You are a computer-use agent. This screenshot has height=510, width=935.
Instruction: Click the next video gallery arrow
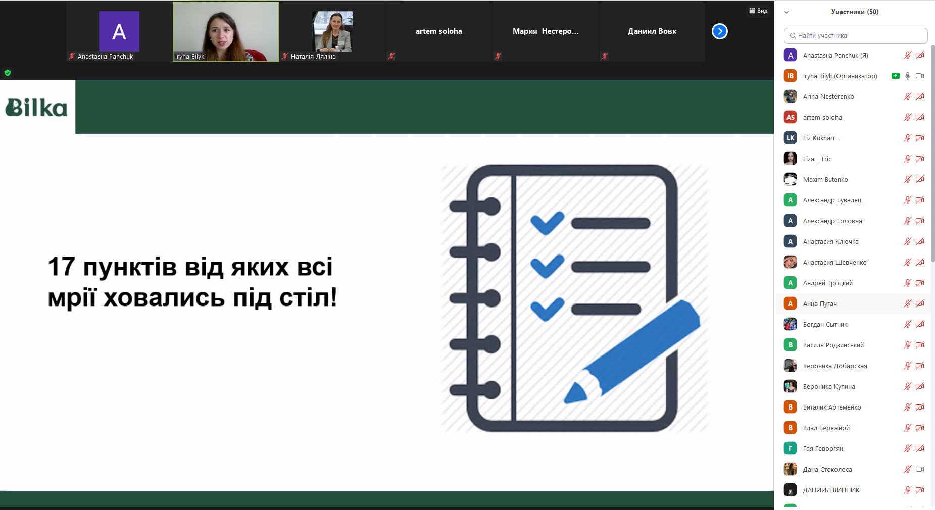(x=719, y=31)
